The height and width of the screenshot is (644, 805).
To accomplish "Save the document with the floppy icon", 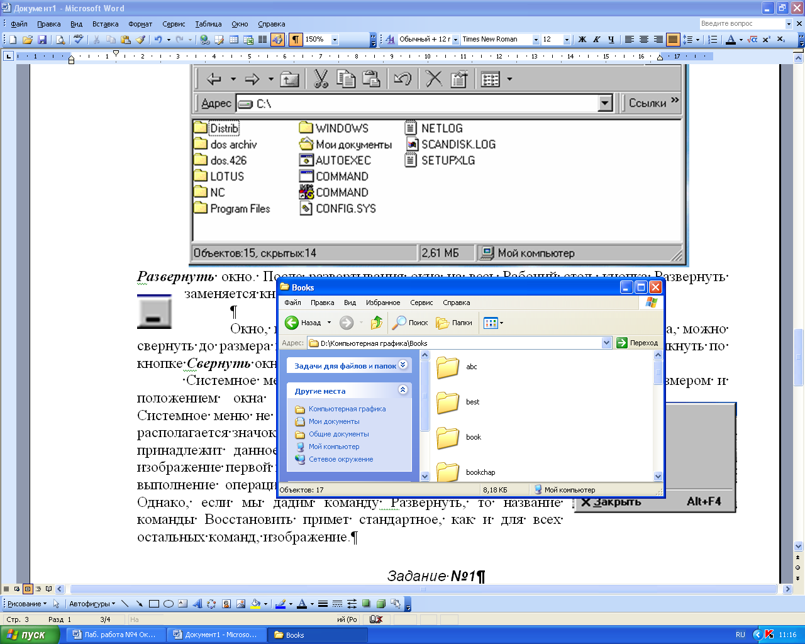I will pos(42,40).
